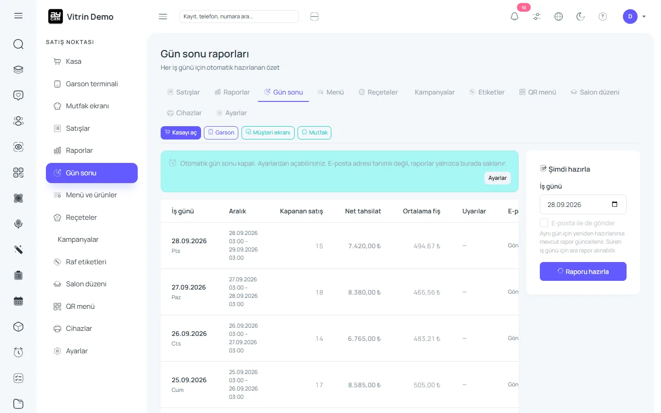This screenshot has height=413, width=661.
Task: Open the date picker calendar icon
Action: 615,204
